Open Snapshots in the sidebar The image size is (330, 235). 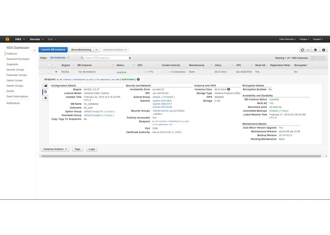[12, 65]
